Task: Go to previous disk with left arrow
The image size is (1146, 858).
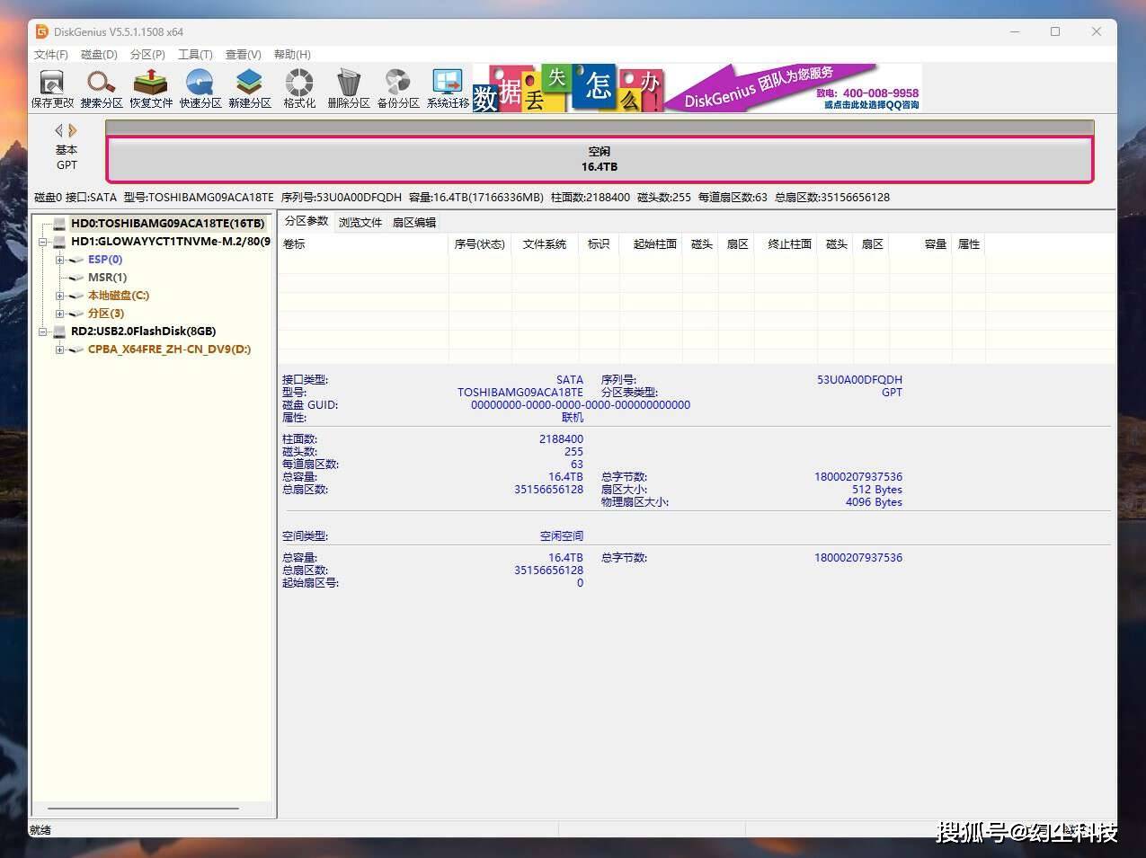Action: pyautogui.click(x=59, y=130)
